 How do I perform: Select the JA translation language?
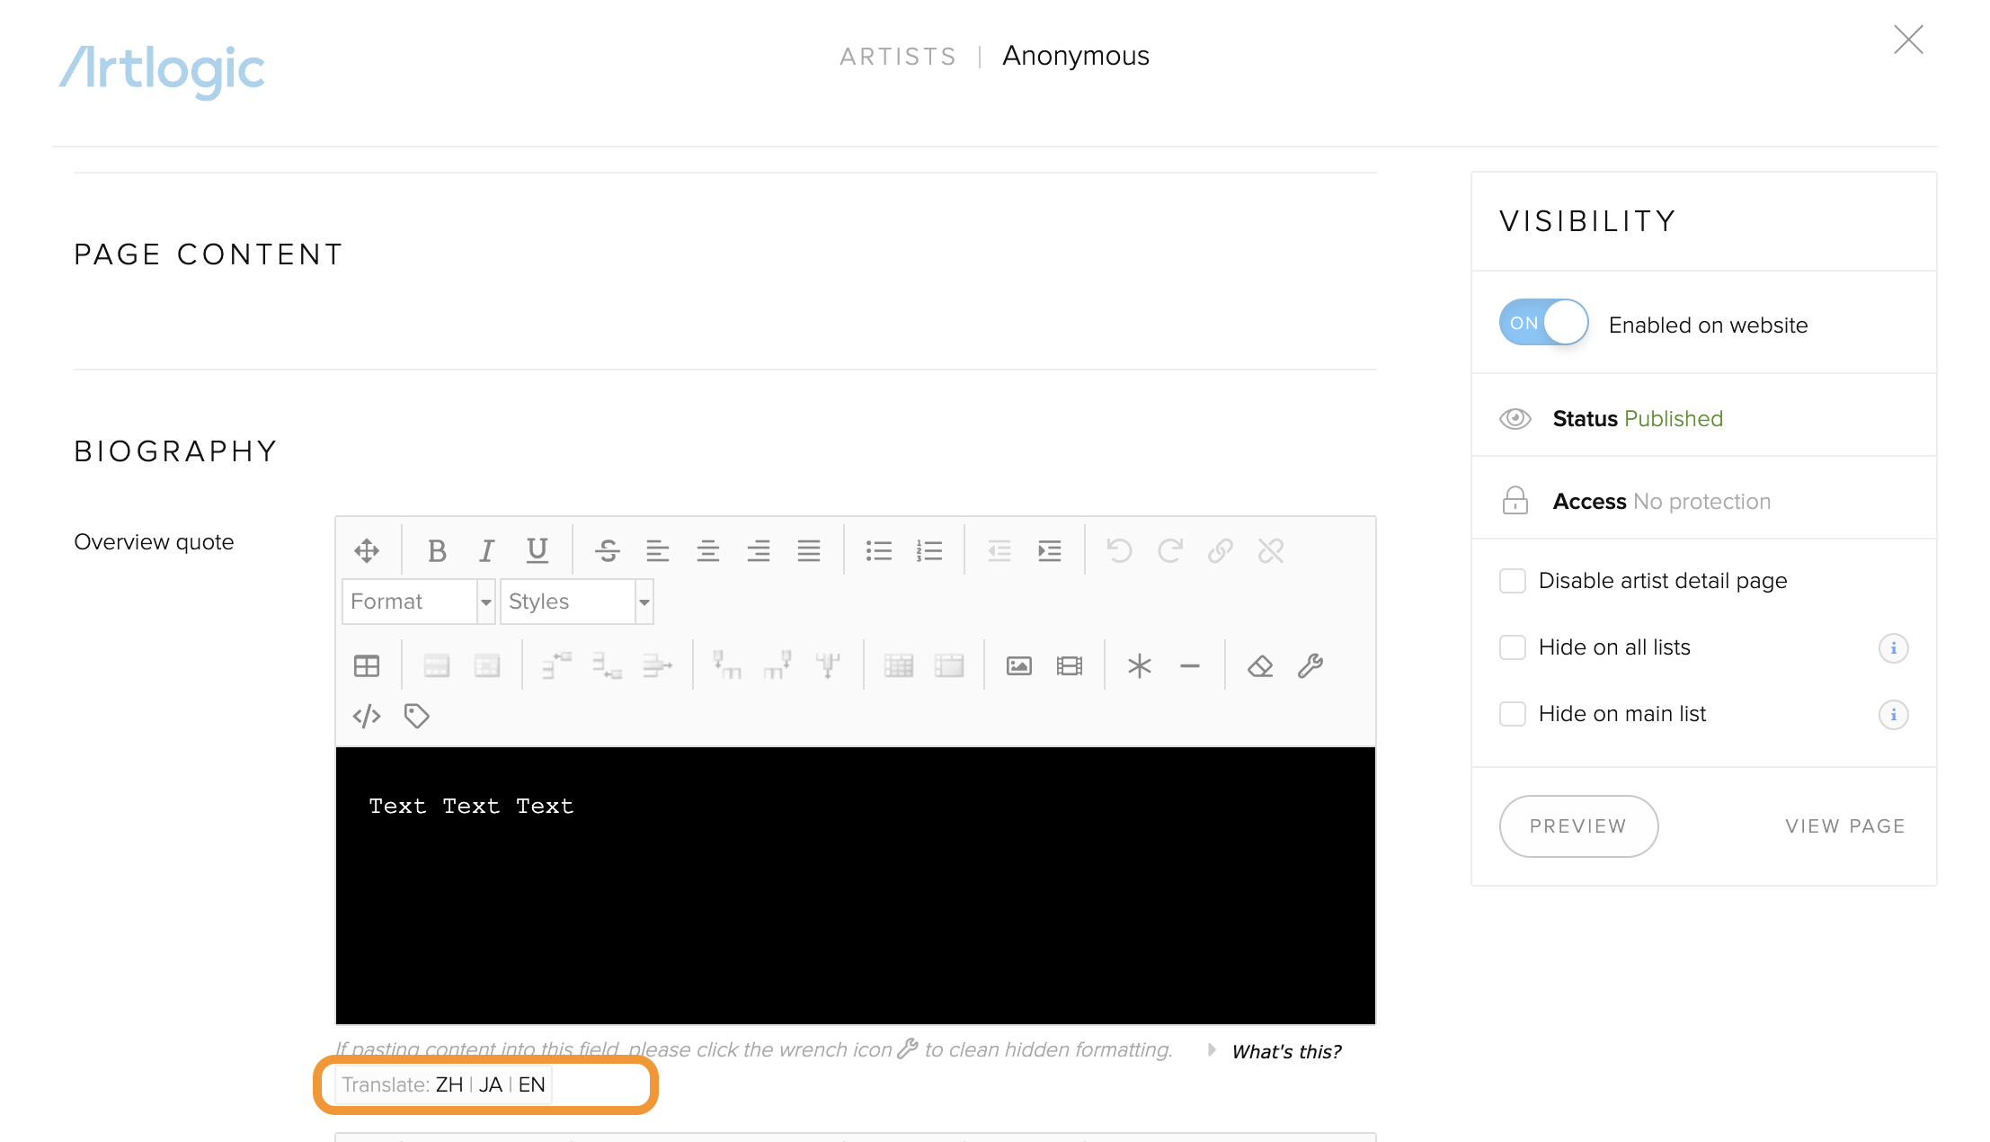coord(490,1084)
